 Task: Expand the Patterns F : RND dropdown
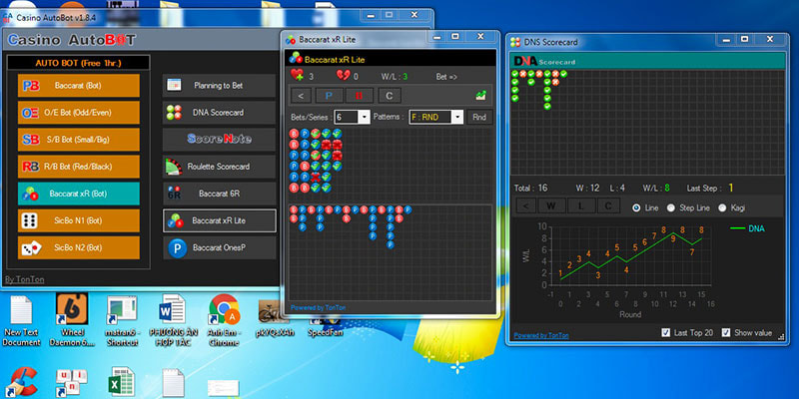457,117
